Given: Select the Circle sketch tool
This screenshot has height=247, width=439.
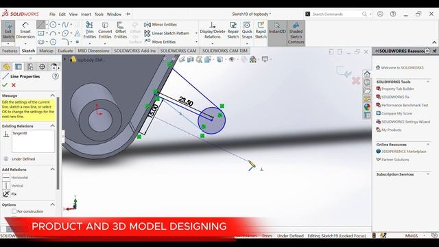Looking at the screenshot, I should (53, 25).
